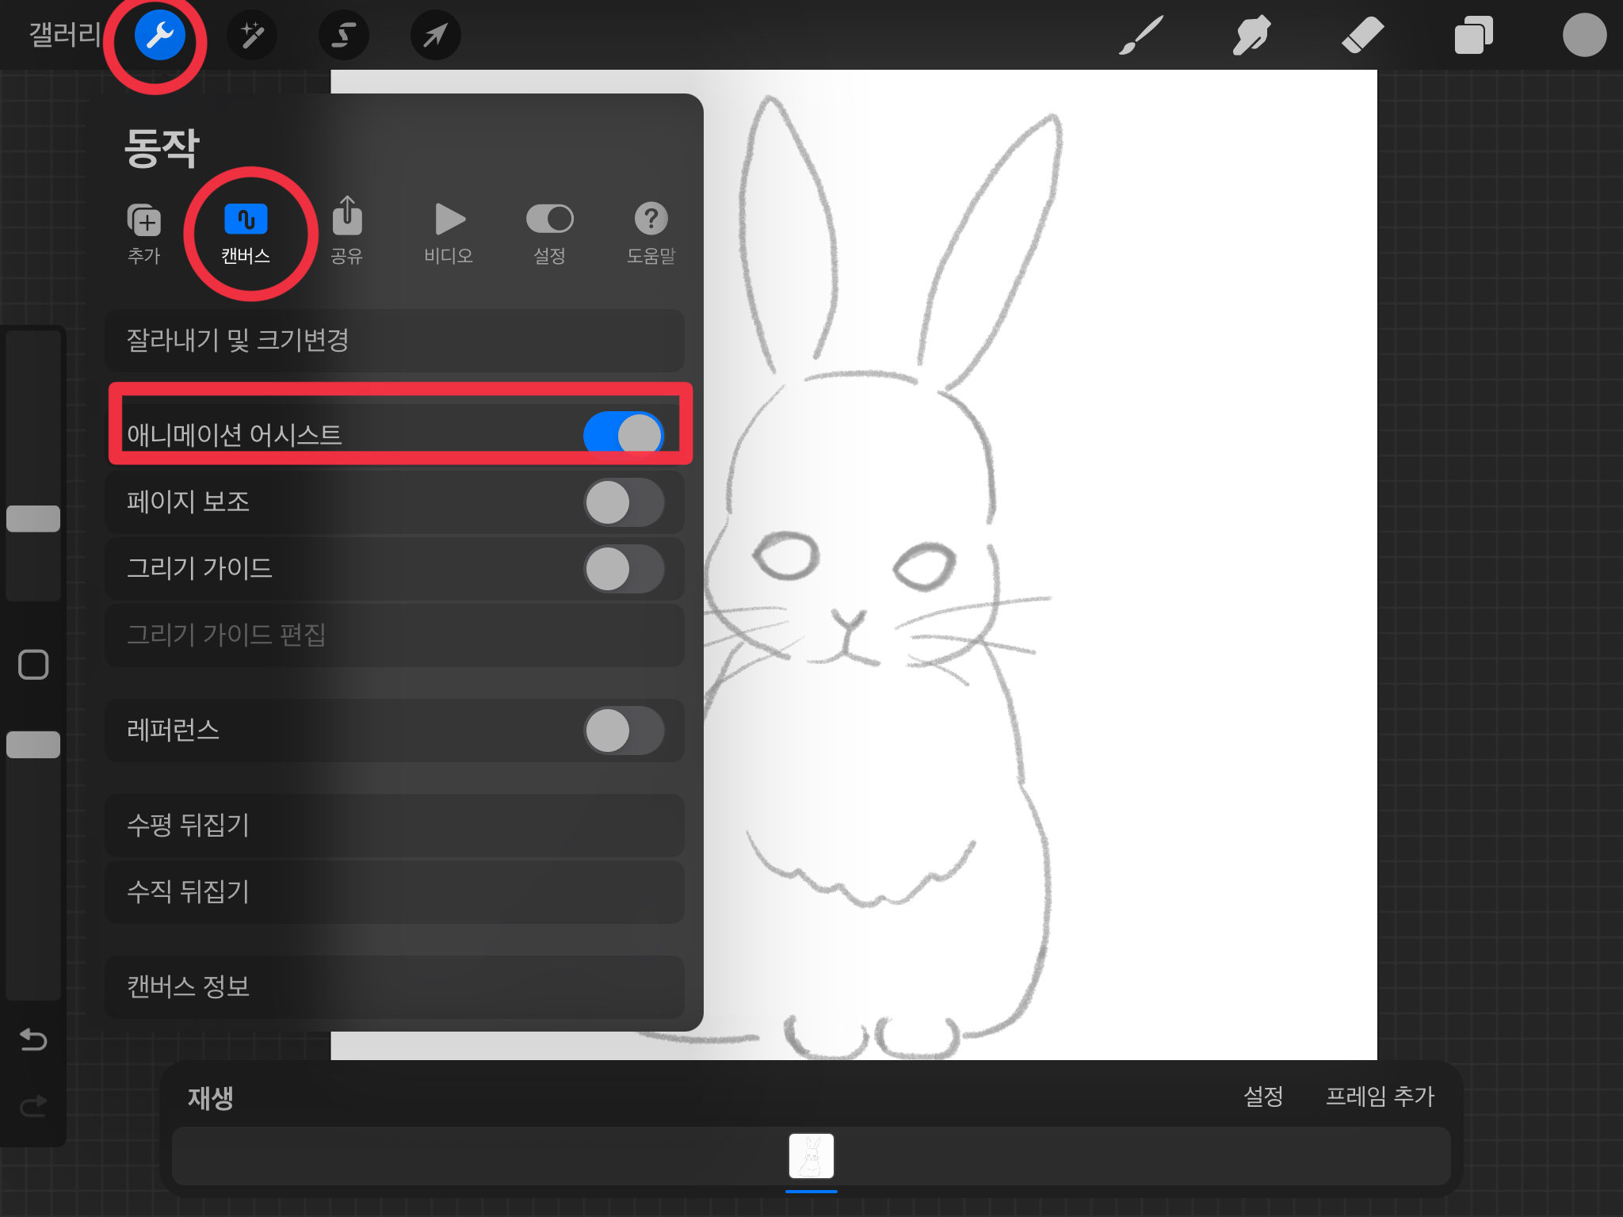Select the Eraser tool
Screen dimensions: 1623x1217
[1362, 36]
